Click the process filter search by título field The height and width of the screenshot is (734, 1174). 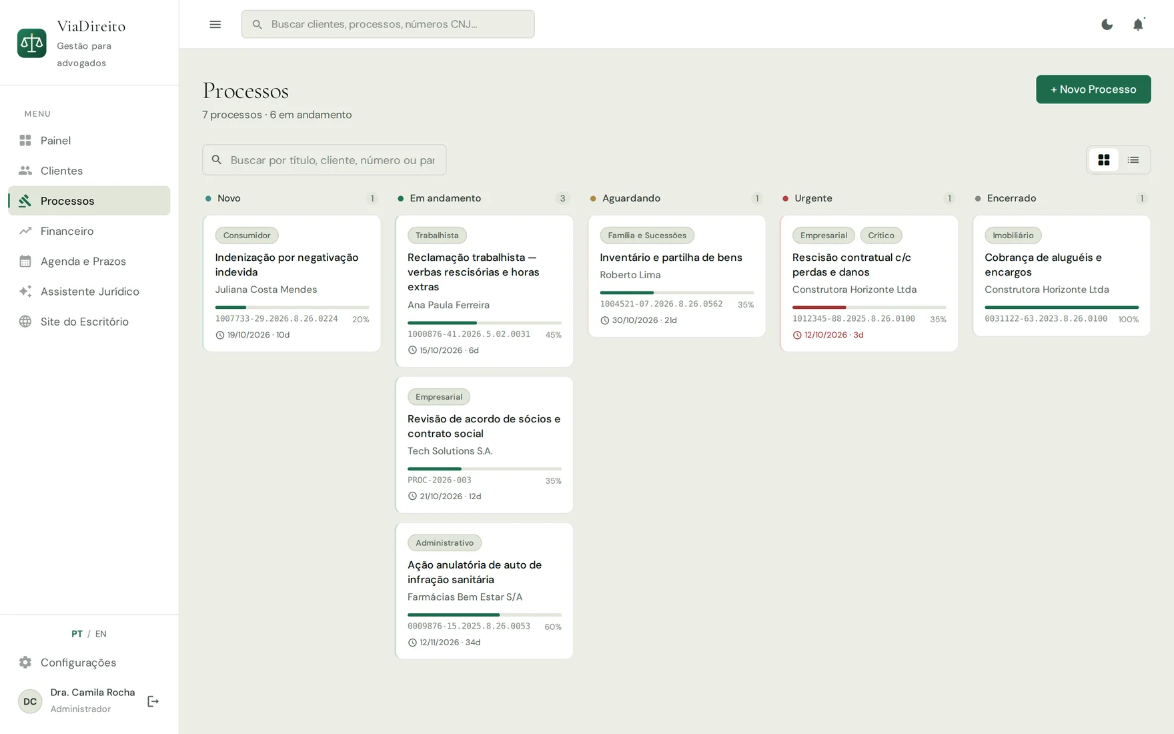(324, 160)
